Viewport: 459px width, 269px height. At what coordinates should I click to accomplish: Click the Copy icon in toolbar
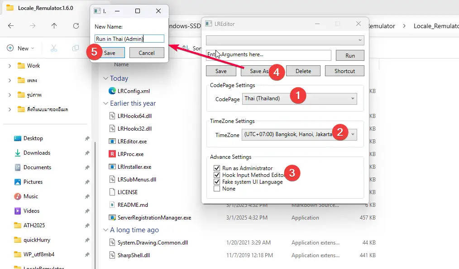coord(76,48)
